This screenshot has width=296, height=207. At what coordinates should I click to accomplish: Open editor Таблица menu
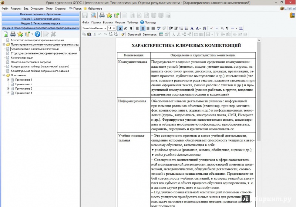[x=133, y=22]
